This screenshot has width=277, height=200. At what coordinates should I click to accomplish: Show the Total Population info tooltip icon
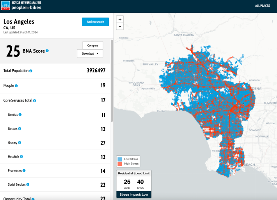(31, 71)
